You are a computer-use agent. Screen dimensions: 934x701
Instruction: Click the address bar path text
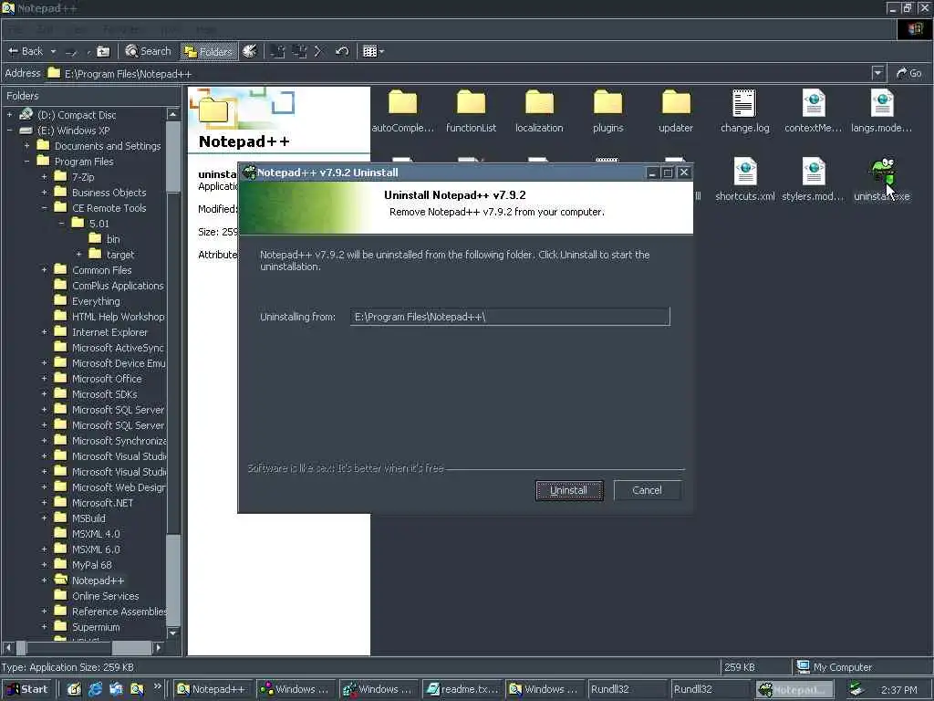pos(128,74)
